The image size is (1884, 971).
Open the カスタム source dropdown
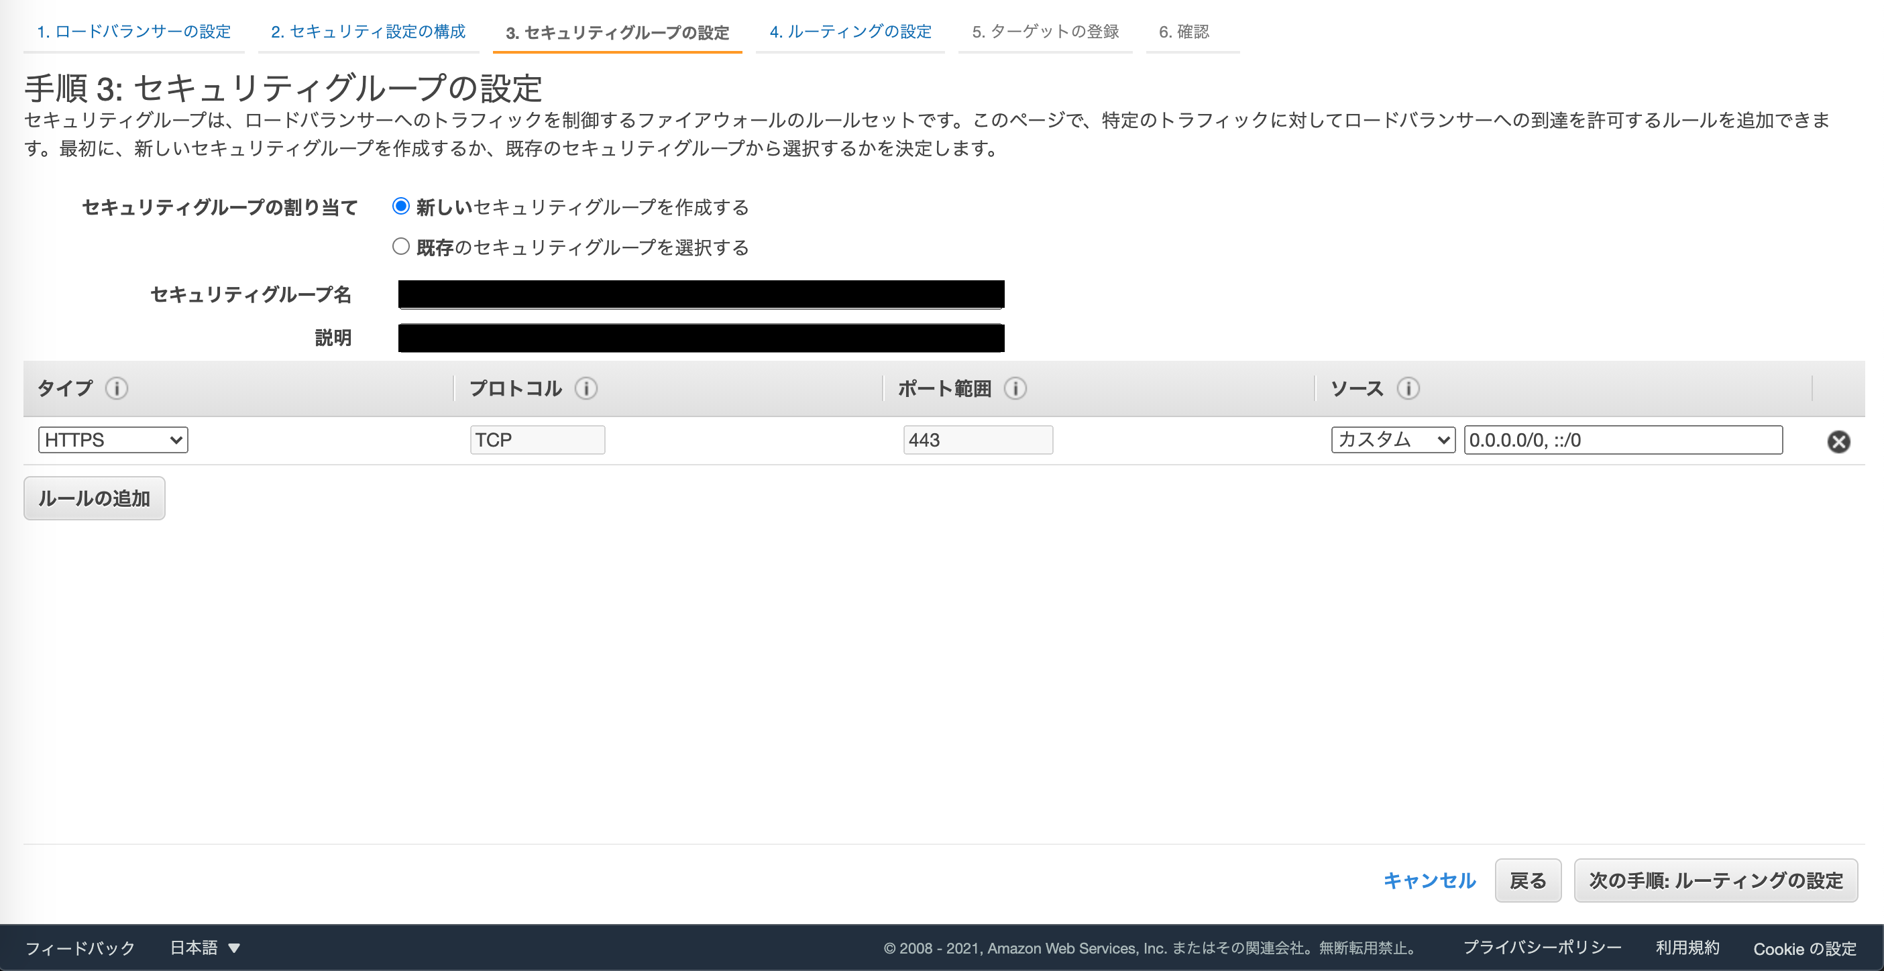click(1392, 439)
